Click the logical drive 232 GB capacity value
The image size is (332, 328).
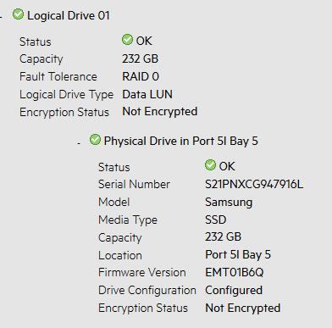[x=140, y=58]
